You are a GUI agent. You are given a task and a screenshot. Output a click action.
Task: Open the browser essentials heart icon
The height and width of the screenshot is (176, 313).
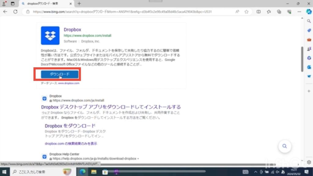(289, 12)
